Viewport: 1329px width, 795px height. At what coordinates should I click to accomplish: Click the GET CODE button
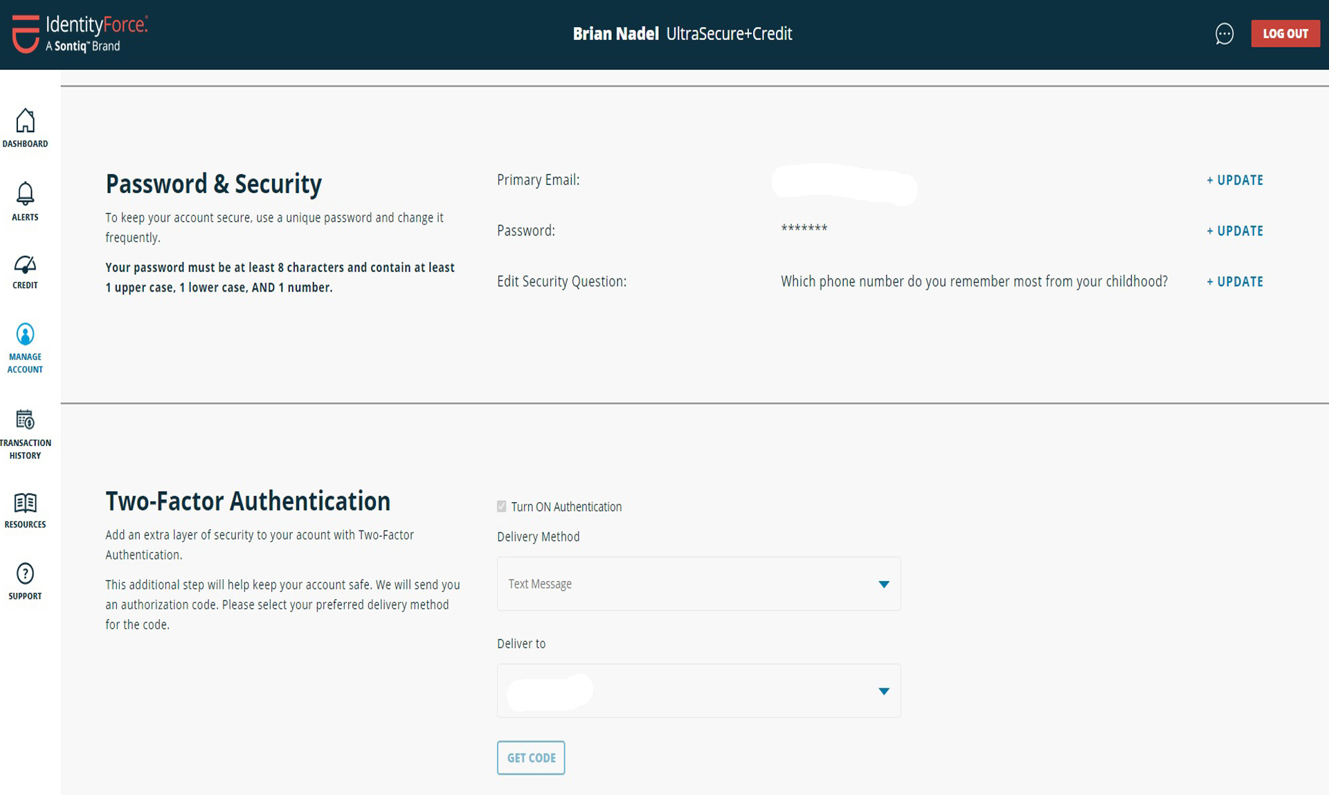[x=531, y=758]
